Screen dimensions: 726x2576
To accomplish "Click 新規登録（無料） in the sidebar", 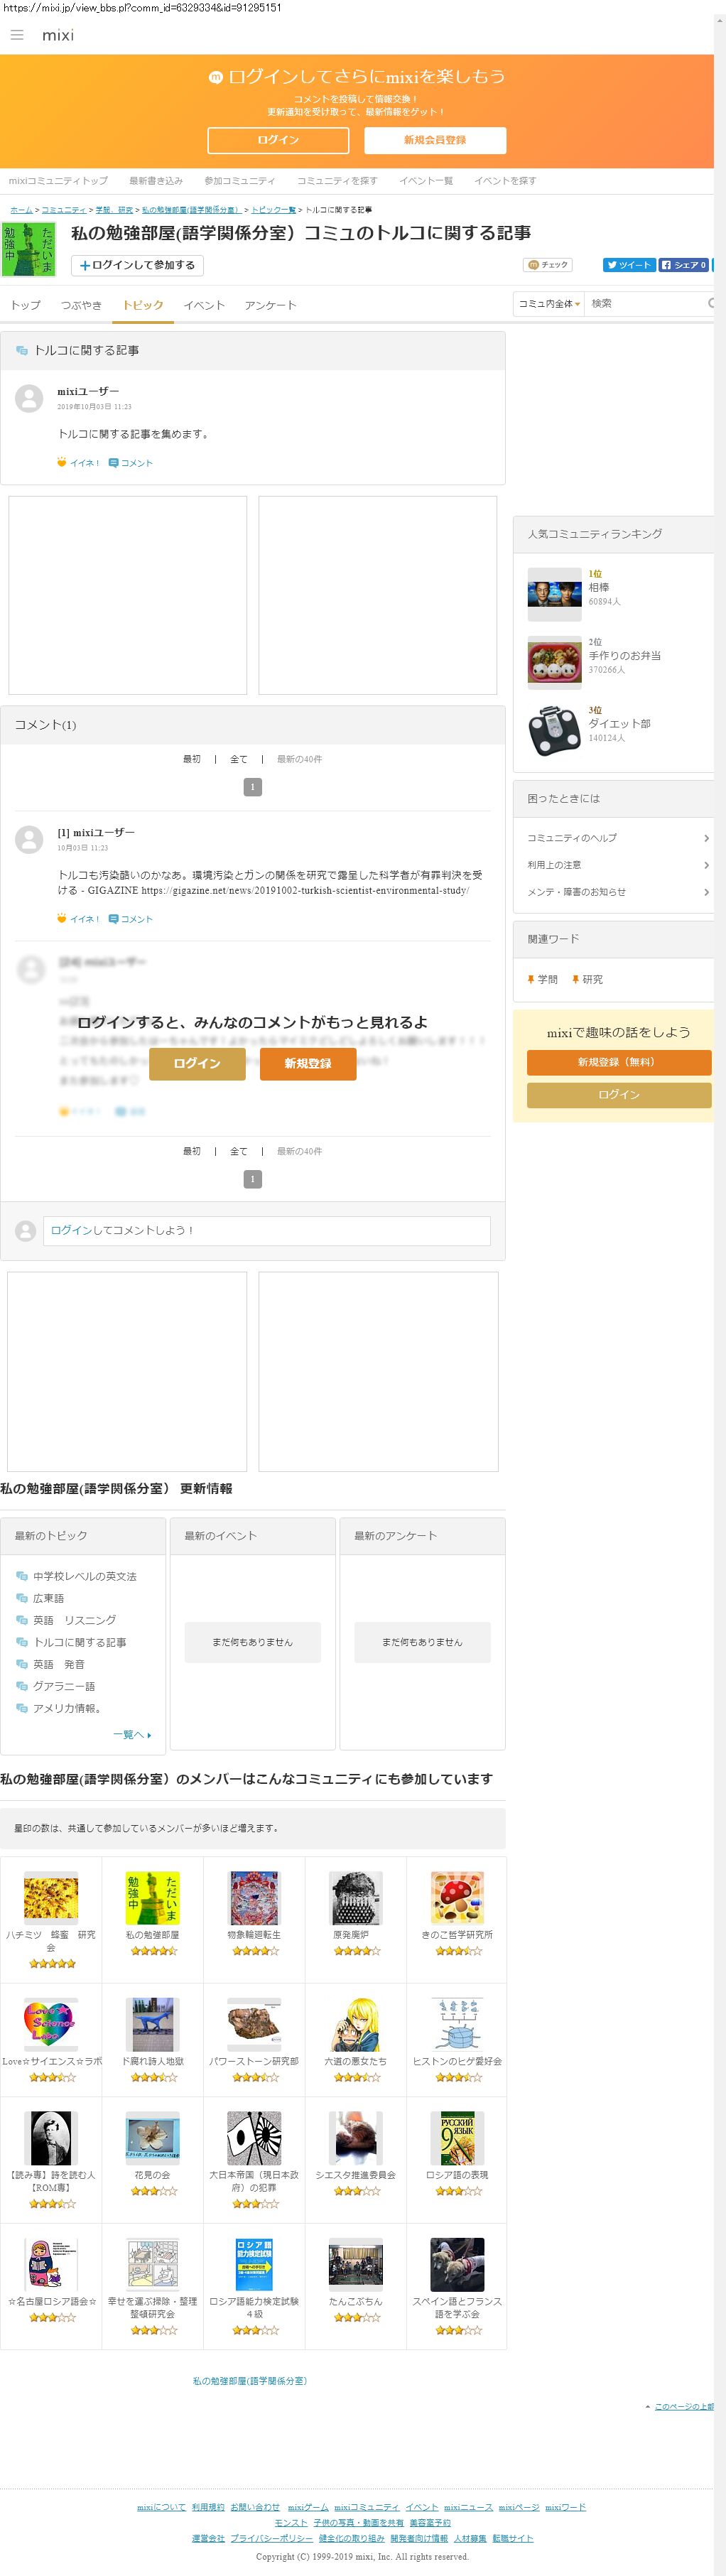I will (618, 1062).
